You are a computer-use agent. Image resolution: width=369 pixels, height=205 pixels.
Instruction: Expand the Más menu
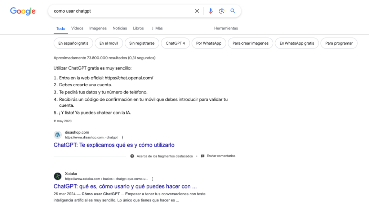point(157,28)
